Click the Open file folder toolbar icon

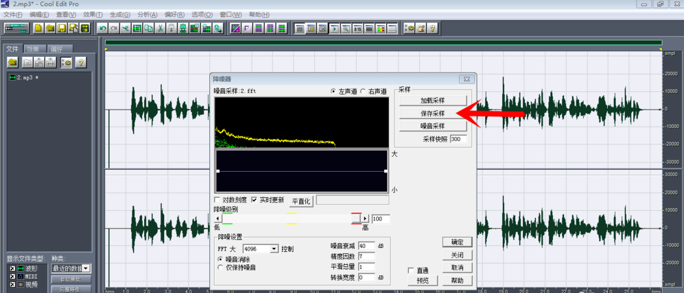pyautogui.click(x=50, y=29)
